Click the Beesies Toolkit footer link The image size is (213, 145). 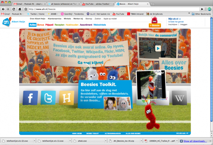pyautogui.click(x=93, y=133)
